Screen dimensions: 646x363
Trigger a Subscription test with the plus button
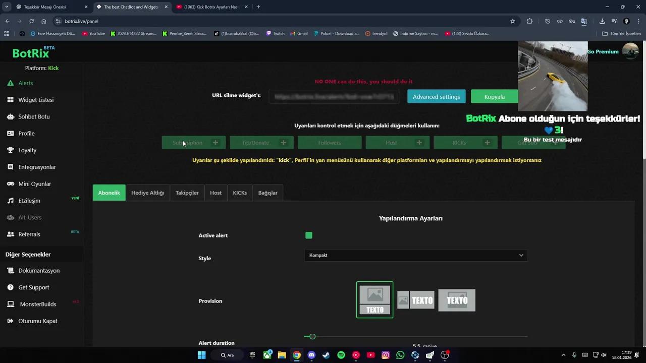click(x=215, y=143)
